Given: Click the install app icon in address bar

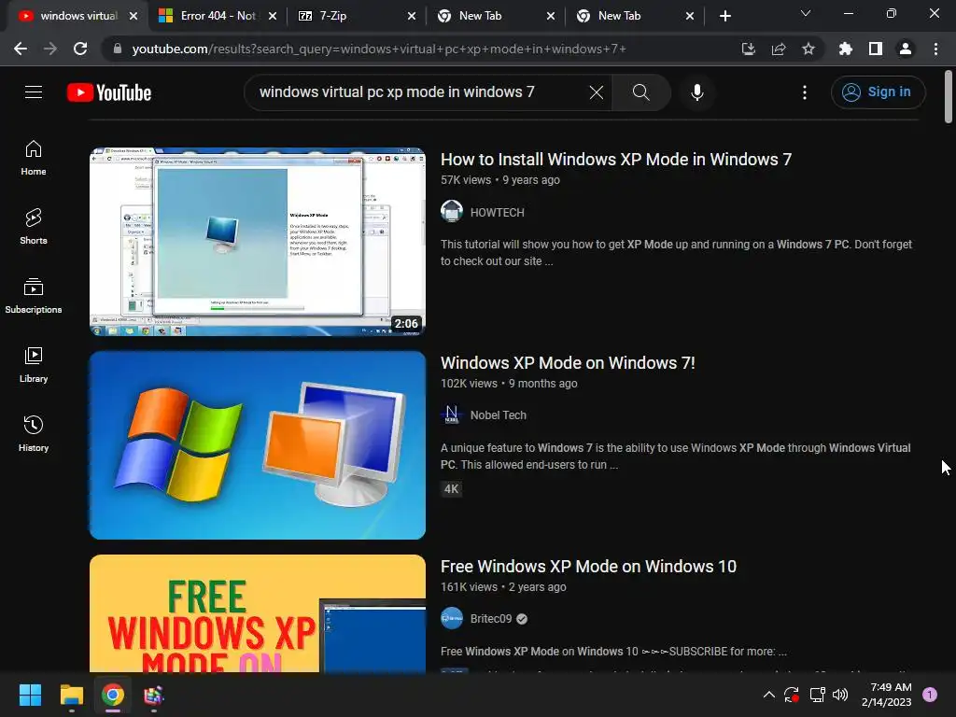Looking at the screenshot, I should (748, 49).
